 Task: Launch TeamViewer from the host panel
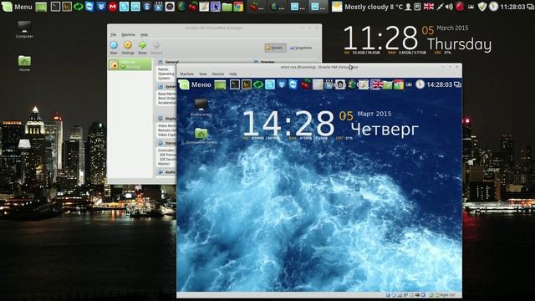pyautogui.click(x=89, y=7)
